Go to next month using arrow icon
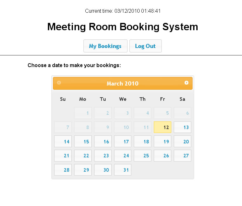Screen dimensions: 242x206 pos(186,83)
